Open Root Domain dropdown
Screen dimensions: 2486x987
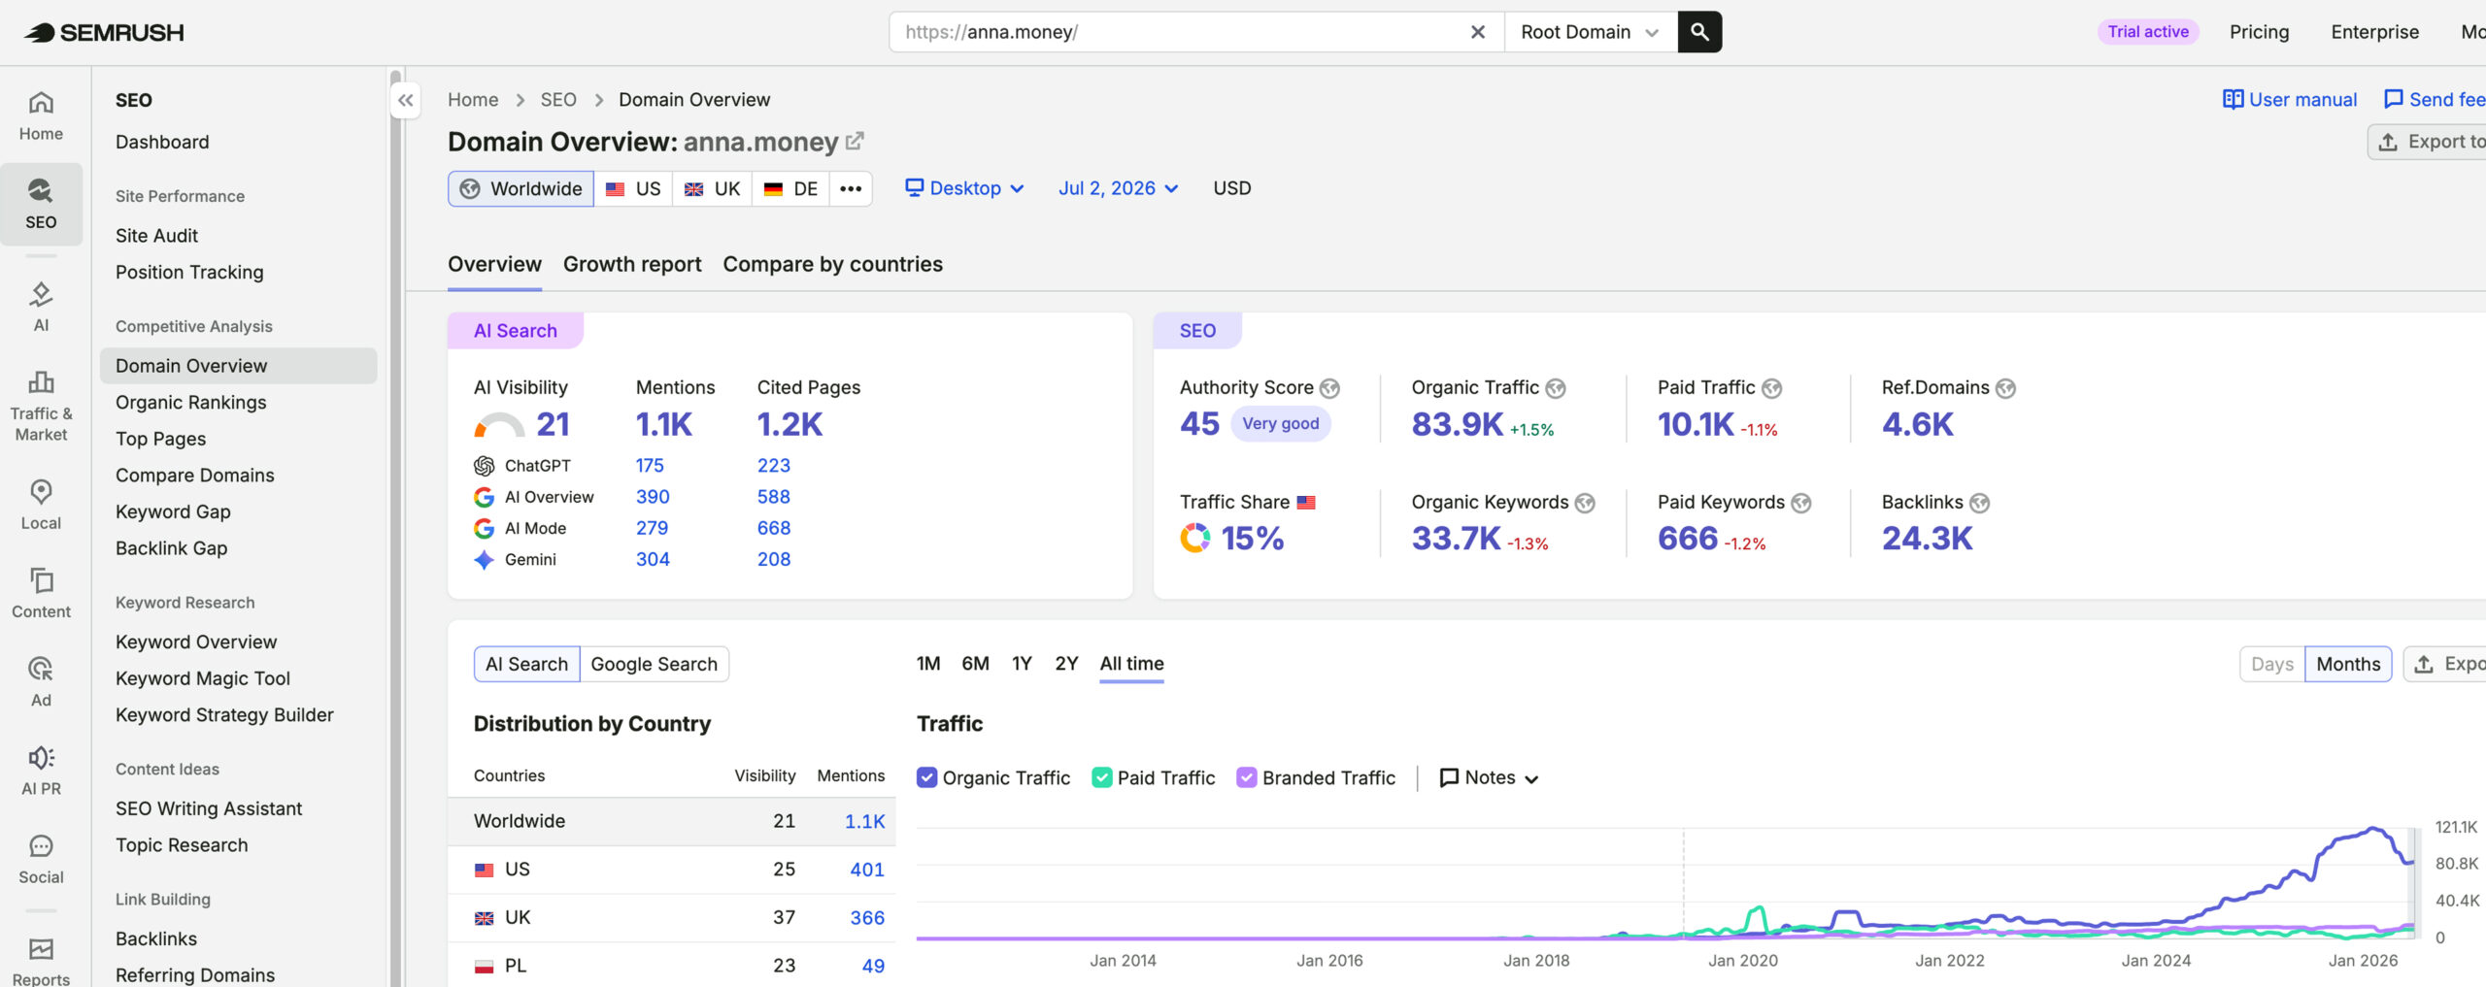[1591, 32]
